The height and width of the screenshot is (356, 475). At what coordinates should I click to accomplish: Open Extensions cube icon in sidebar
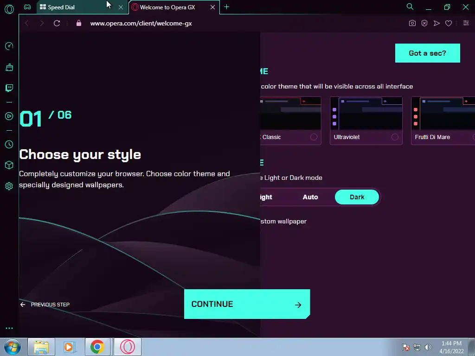coord(9,165)
